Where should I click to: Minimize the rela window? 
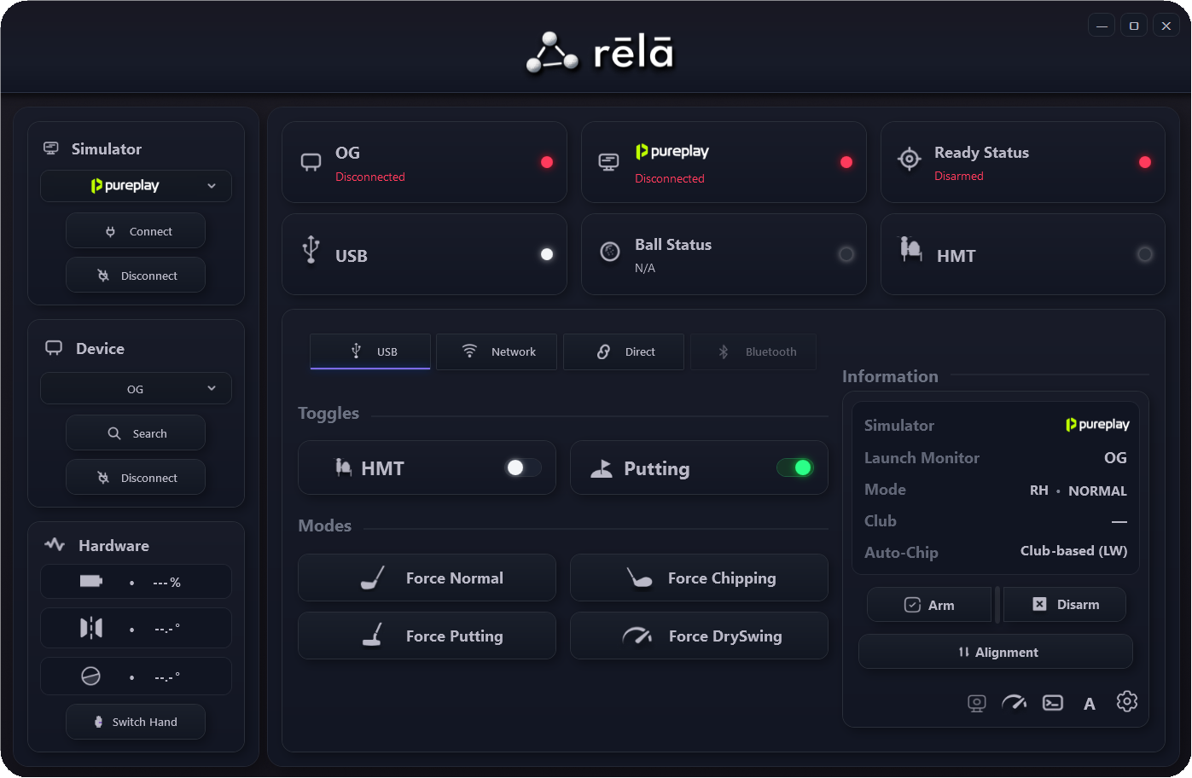tap(1102, 26)
